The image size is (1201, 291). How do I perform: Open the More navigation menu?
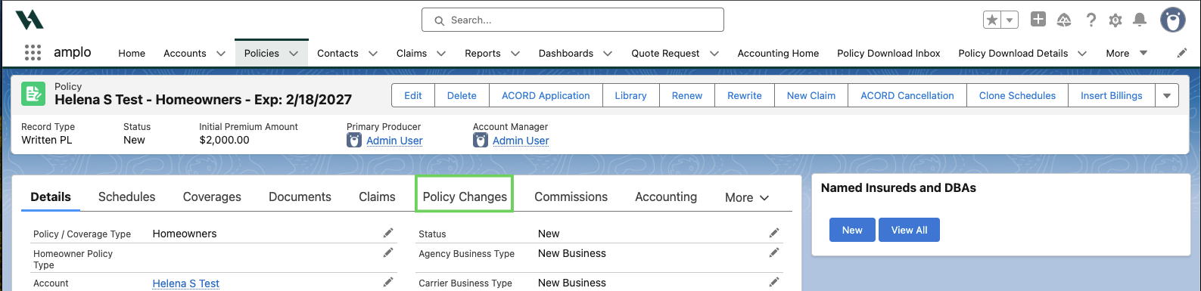click(x=1127, y=53)
